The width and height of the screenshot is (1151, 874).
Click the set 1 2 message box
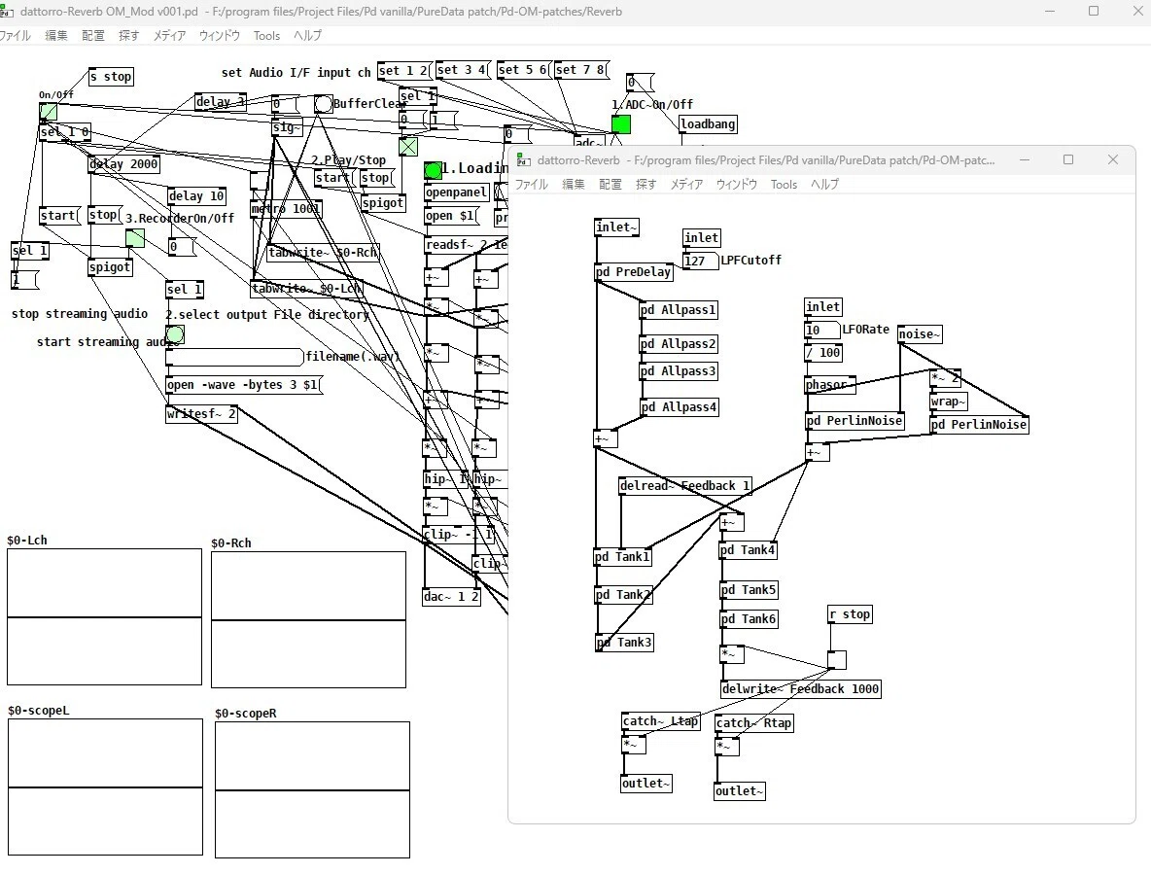404,70
